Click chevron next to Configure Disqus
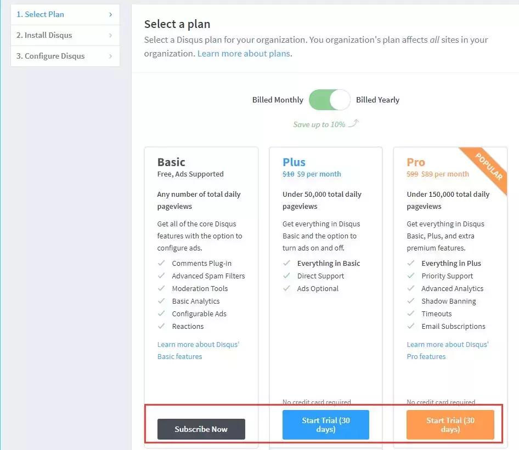 coord(110,56)
